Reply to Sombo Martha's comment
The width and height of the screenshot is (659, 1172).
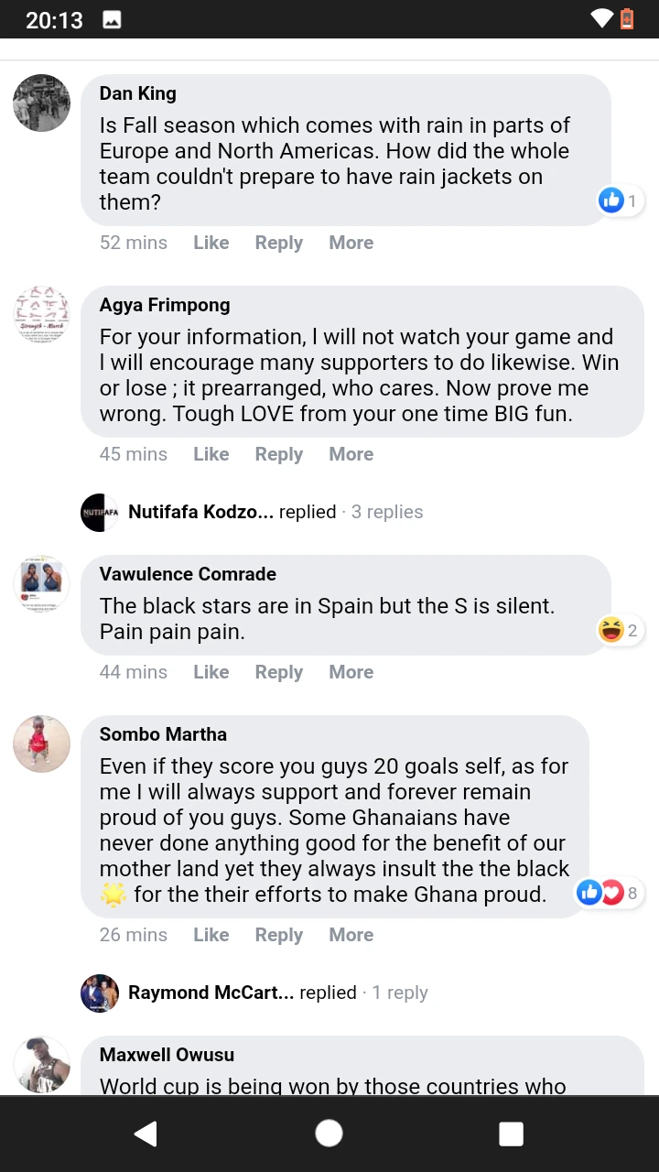point(278,935)
